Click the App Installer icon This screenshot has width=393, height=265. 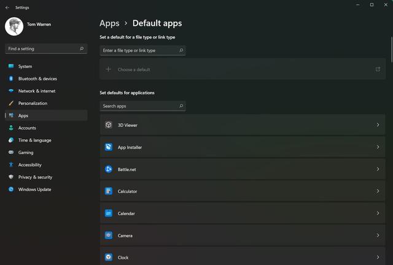[108, 147]
